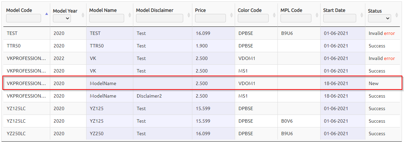Click red error link in TEST row
This screenshot has height=143, width=404.
pyautogui.click(x=389, y=33)
